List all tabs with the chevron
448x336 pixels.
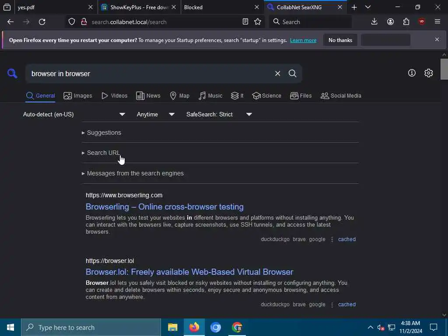pos(368,7)
